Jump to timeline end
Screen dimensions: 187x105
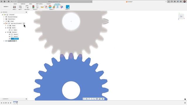[x=11, y=103]
